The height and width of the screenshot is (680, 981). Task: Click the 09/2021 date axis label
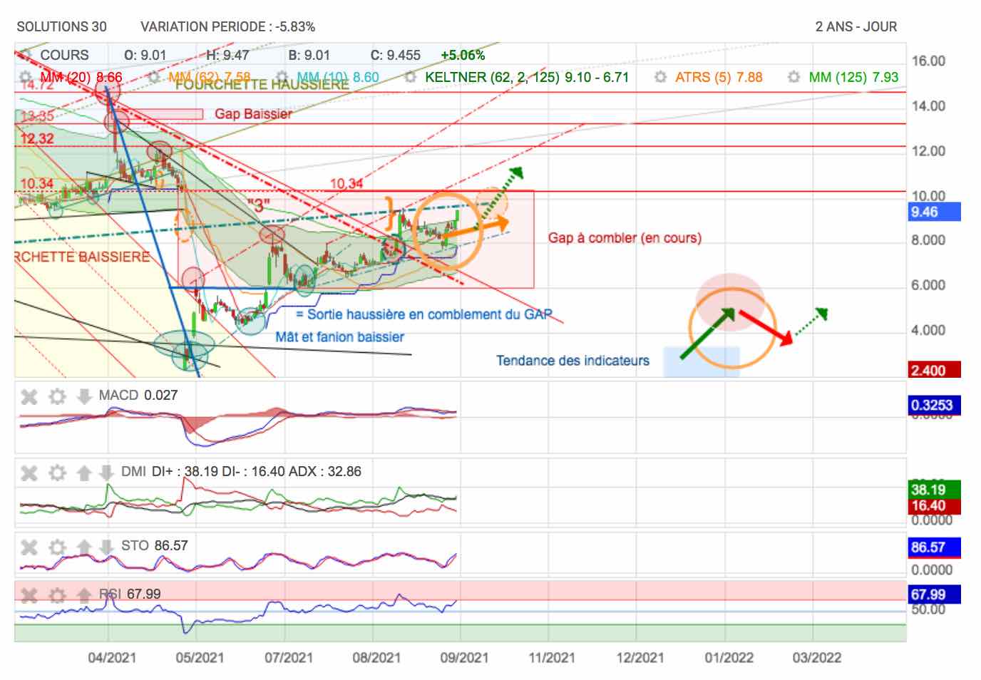[x=464, y=658]
